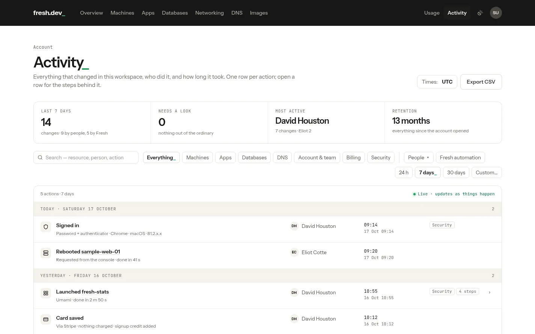The image size is (535, 334).
Task: Open the Usage page
Action: tap(432, 13)
